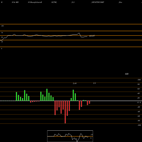
Task: Select the '100' RSI level label at top left
Action: pyautogui.click(x=2, y=26)
